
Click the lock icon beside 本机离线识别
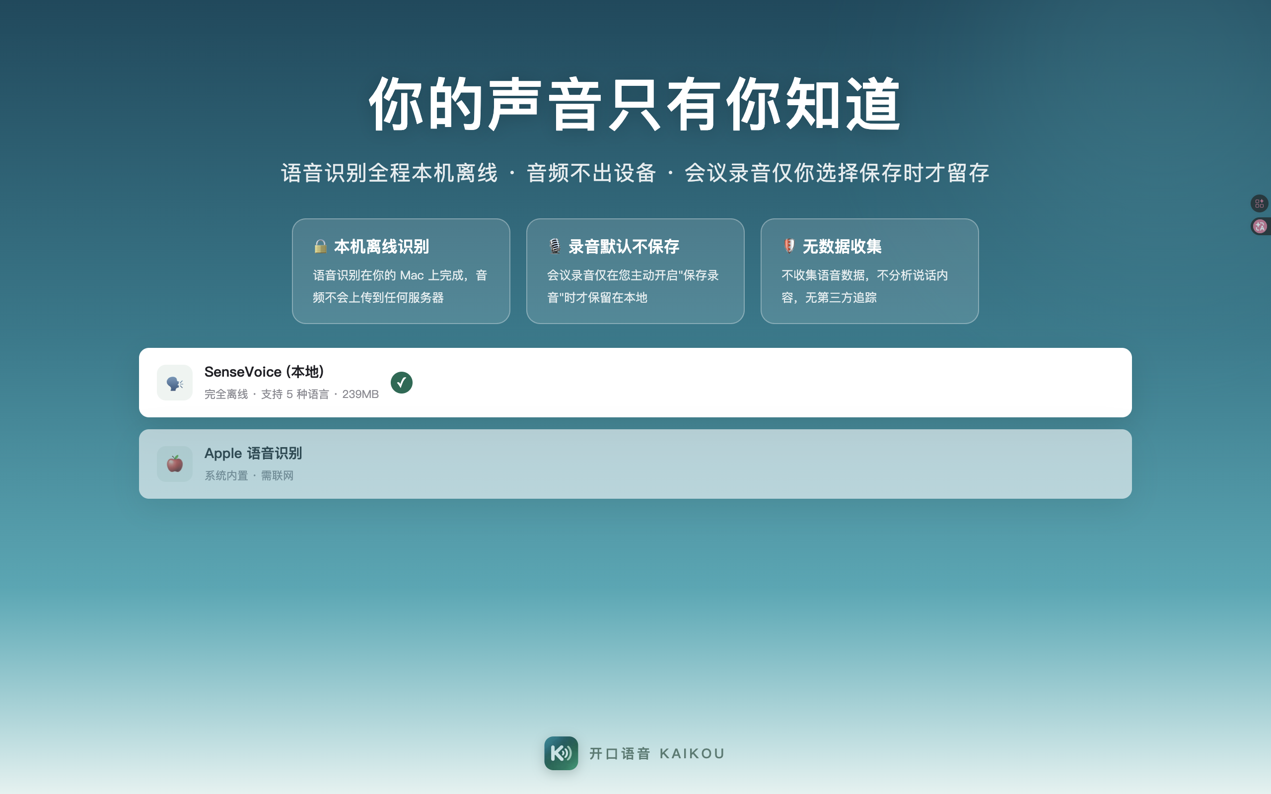pyautogui.click(x=320, y=246)
